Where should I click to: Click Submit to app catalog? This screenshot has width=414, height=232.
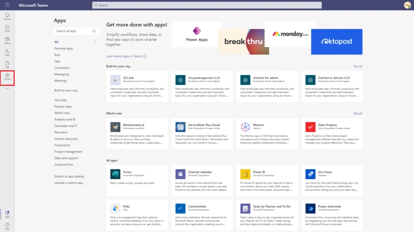[69, 176]
